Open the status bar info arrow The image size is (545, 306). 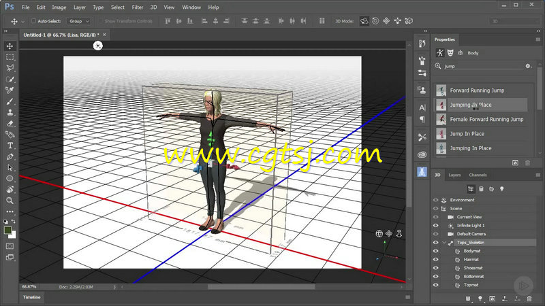(114, 287)
